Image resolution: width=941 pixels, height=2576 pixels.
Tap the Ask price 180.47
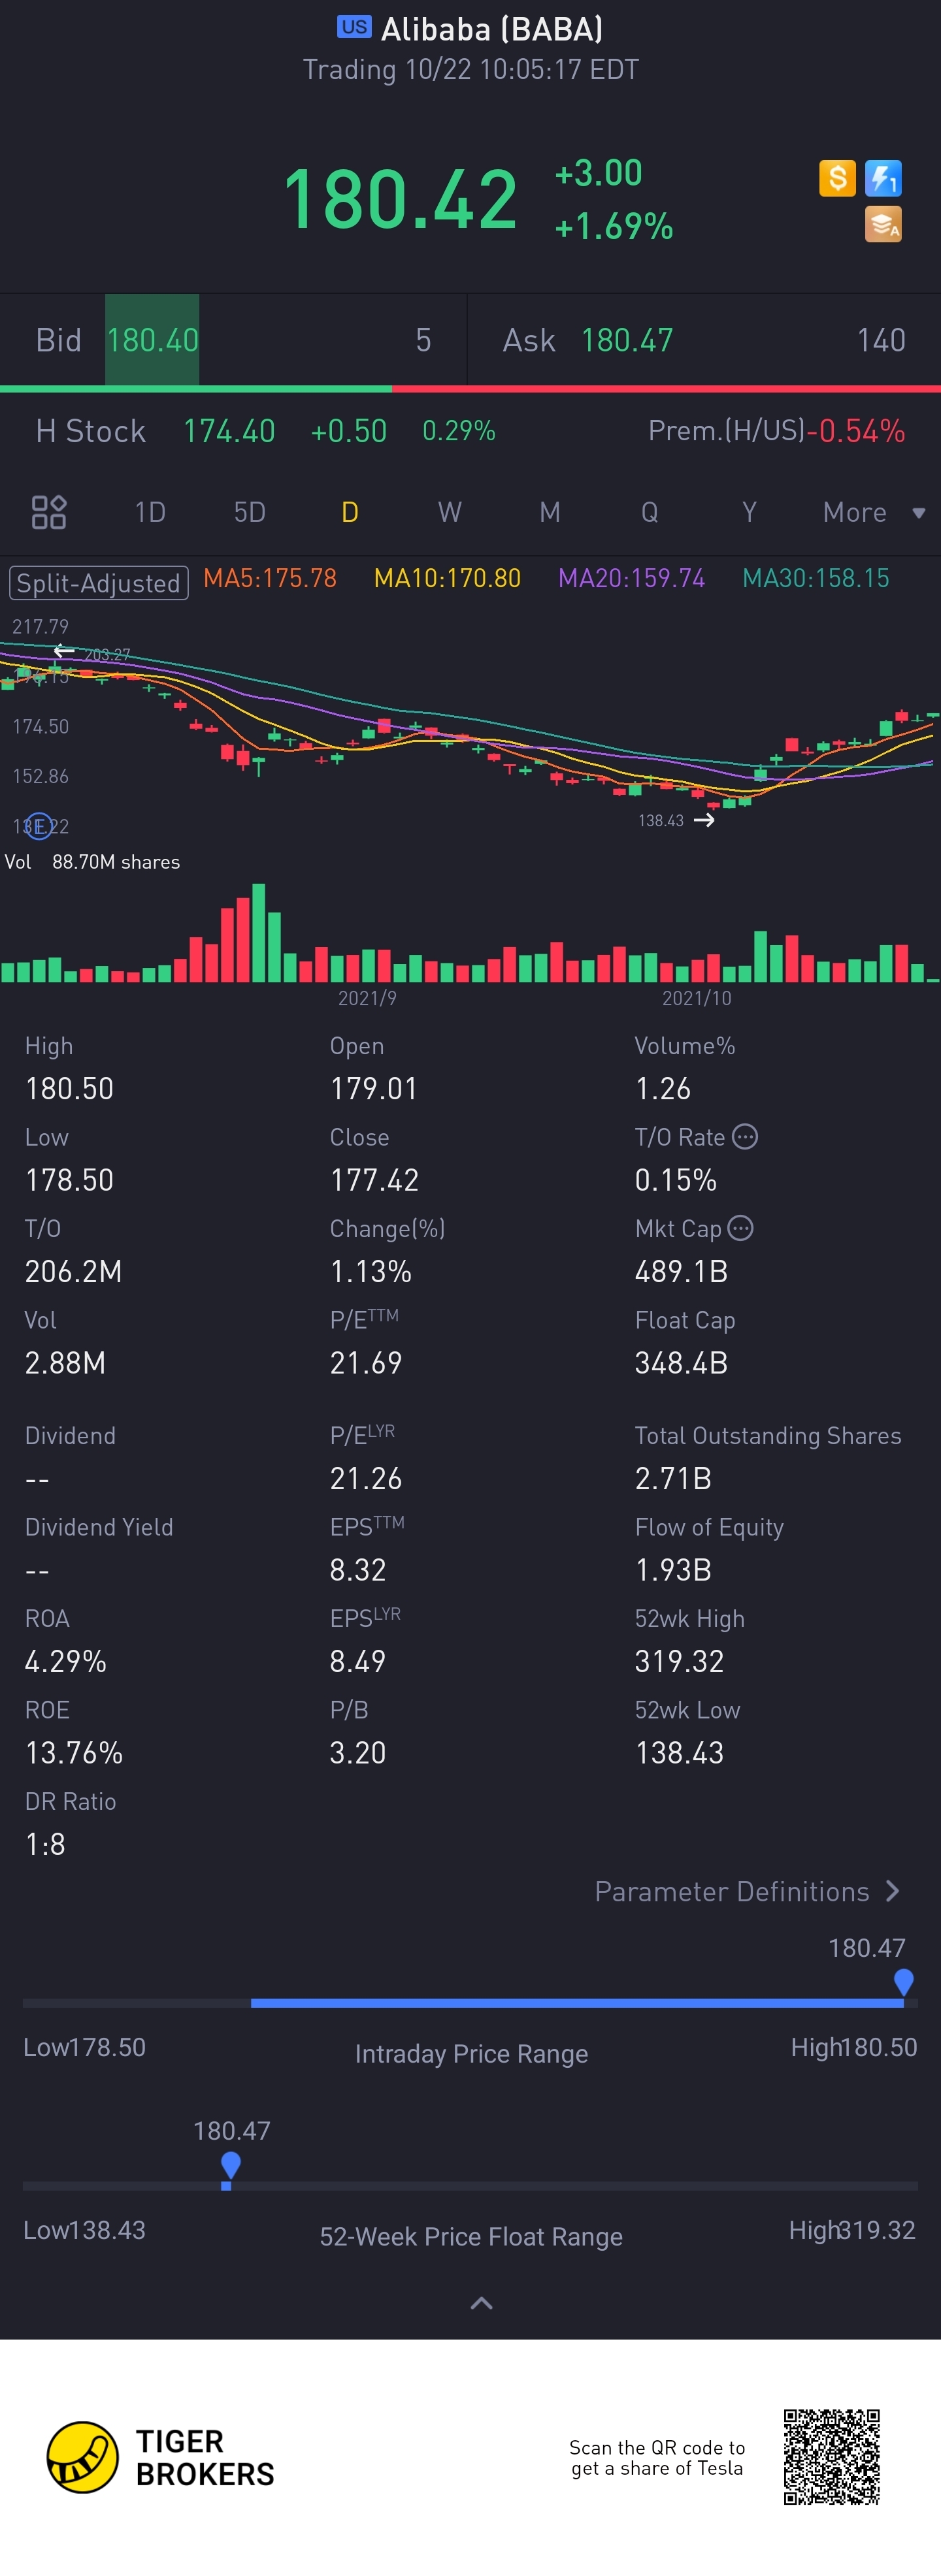point(627,340)
